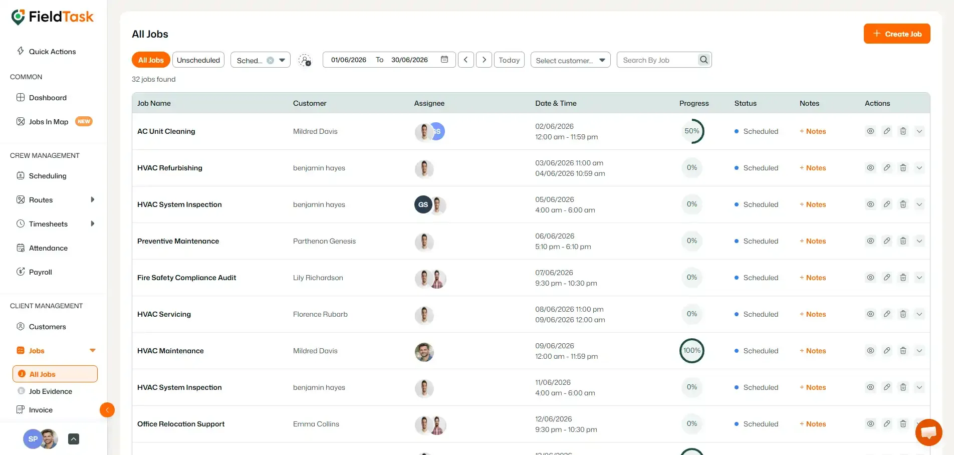The width and height of the screenshot is (954, 455).
Task: Delete HVAC Refurbishing job
Action: [903, 168]
